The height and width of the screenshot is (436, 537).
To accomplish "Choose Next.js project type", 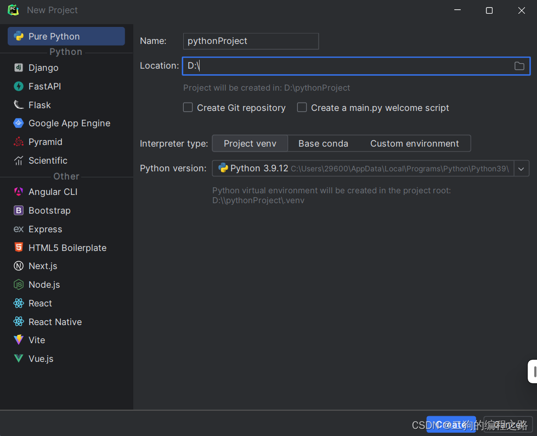I will coord(66,266).
